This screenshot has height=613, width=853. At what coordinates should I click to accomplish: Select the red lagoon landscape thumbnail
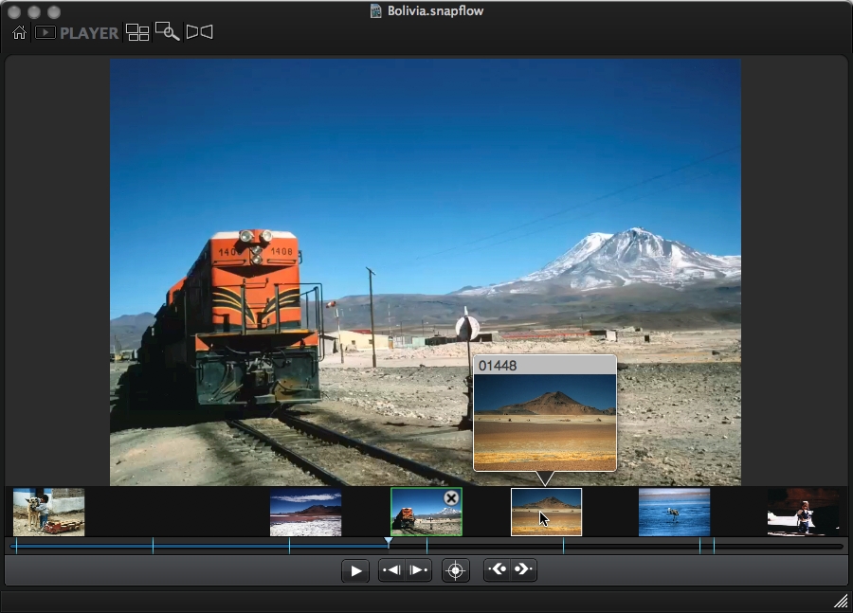pos(306,513)
